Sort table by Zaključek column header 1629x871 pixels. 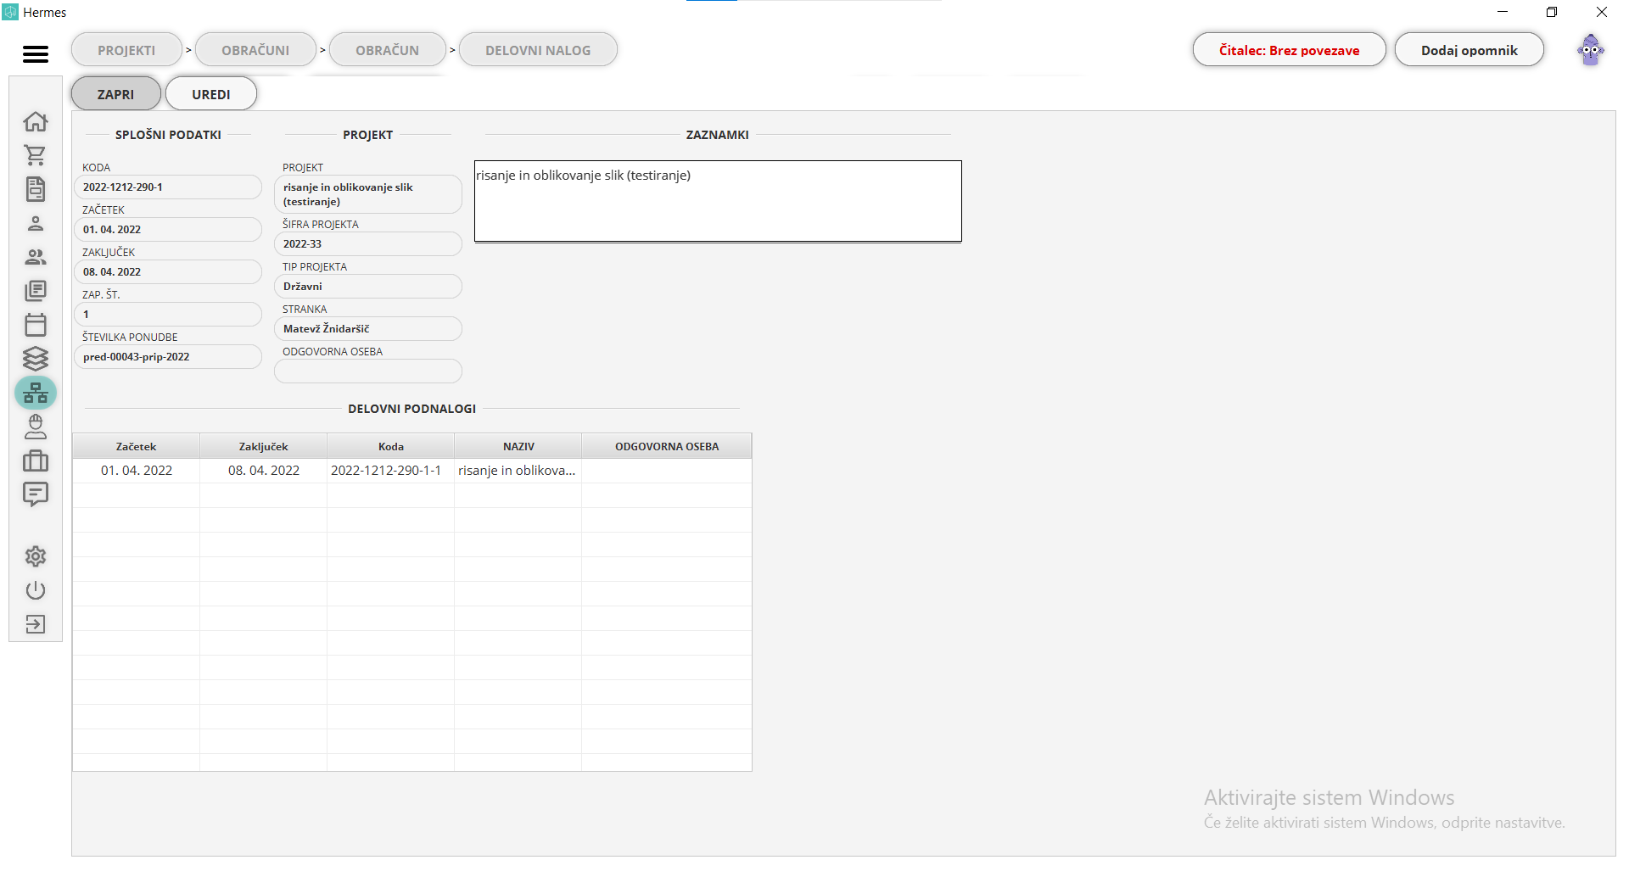pyautogui.click(x=264, y=446)
